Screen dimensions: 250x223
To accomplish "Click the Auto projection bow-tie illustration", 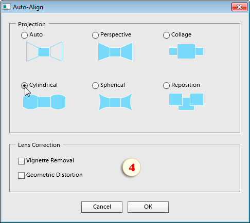I will (x=44, y=51).
